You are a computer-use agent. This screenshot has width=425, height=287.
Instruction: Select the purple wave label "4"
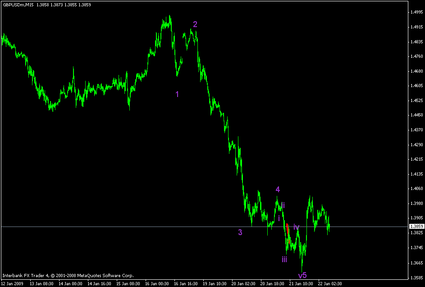tap(278, 190)
